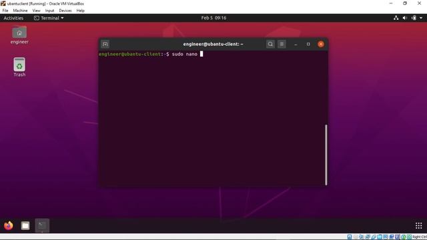Open the VirtualBox Machine menu
Image resolution: width=427 pixels, height=240 pixels.
pos(20,11)
